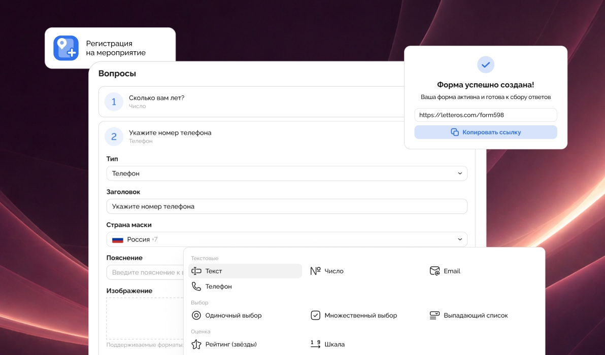Click question title Укажите номер телефона
Screen dimensions: 605x355
(170, 132)
